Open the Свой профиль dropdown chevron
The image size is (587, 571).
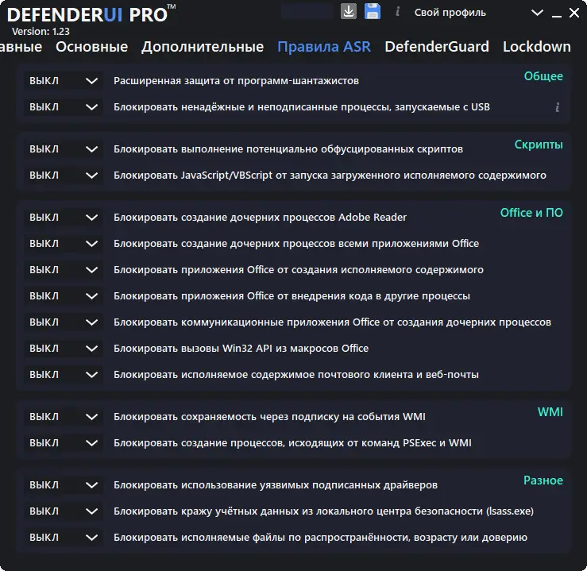(x=537, y=13)
